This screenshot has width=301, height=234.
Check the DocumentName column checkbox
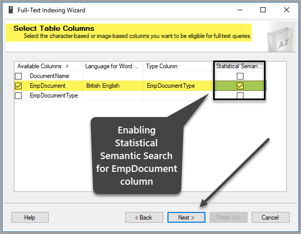coord(18,76)
